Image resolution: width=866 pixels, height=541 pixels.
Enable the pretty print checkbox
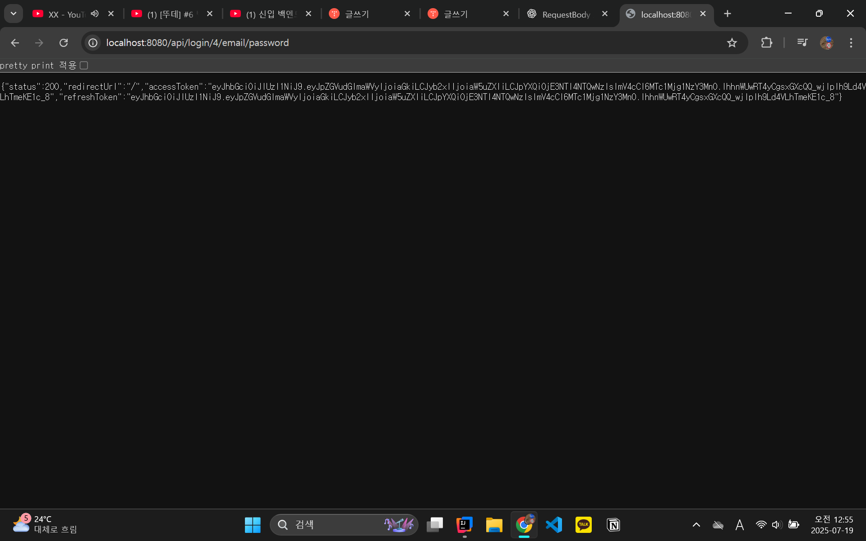pyautogui.click(x=84, y=66)
